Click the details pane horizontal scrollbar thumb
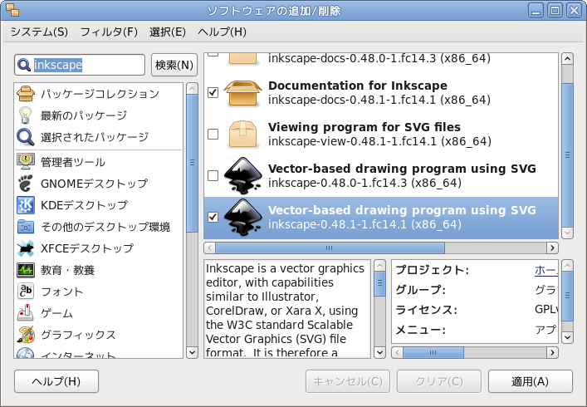The image size is (587, 407). 433,353
